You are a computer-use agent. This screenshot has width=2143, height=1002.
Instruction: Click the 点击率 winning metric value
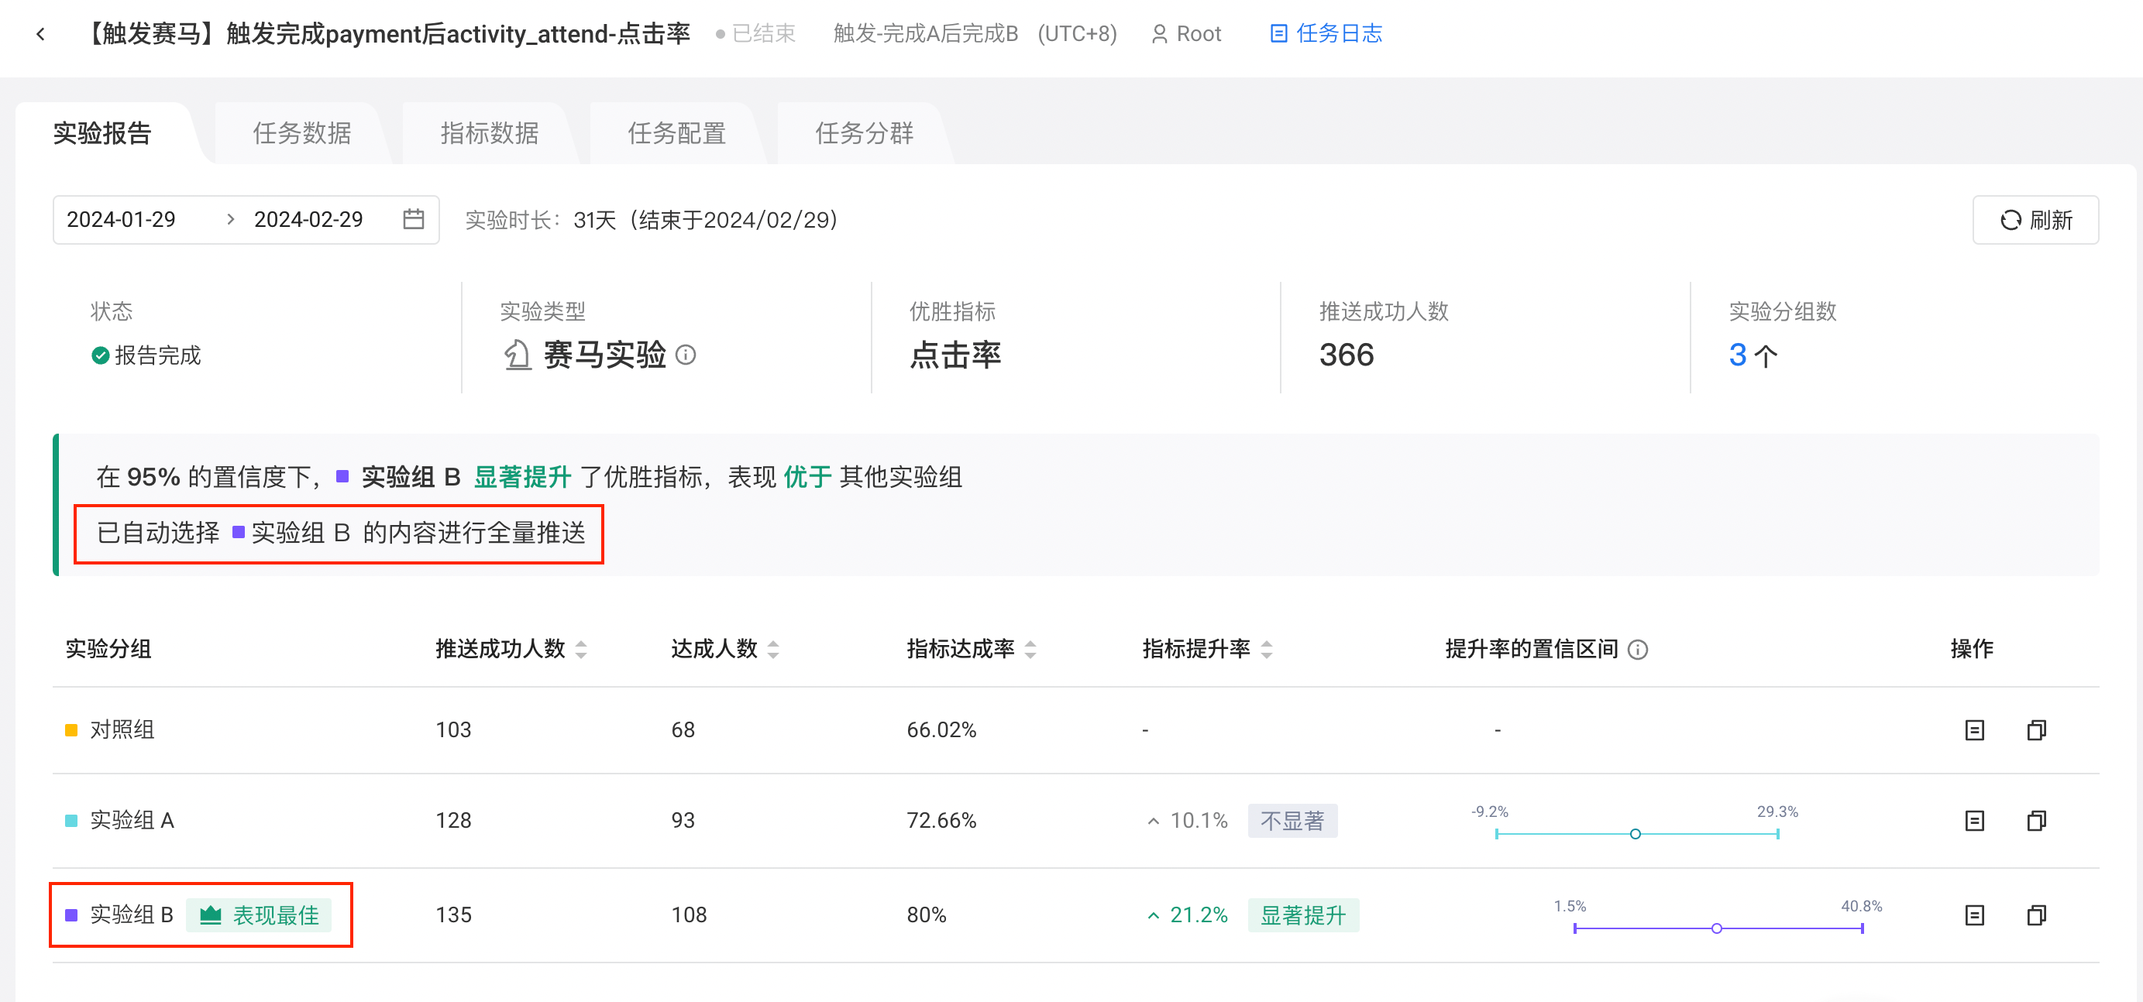[956, 355]
